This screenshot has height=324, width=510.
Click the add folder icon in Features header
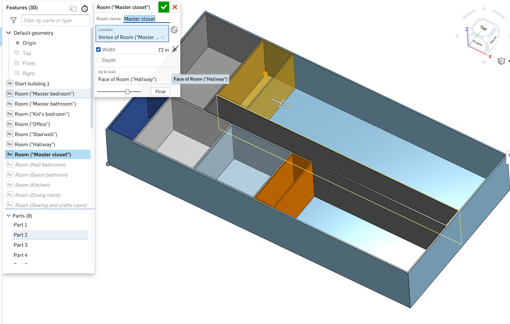click(73, 9)
